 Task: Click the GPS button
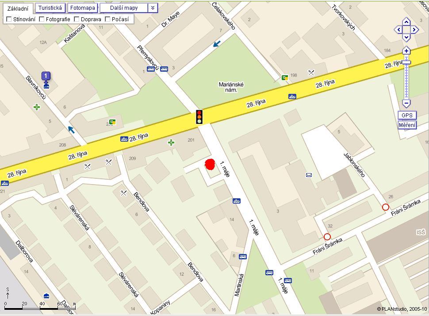pos(407,115)
